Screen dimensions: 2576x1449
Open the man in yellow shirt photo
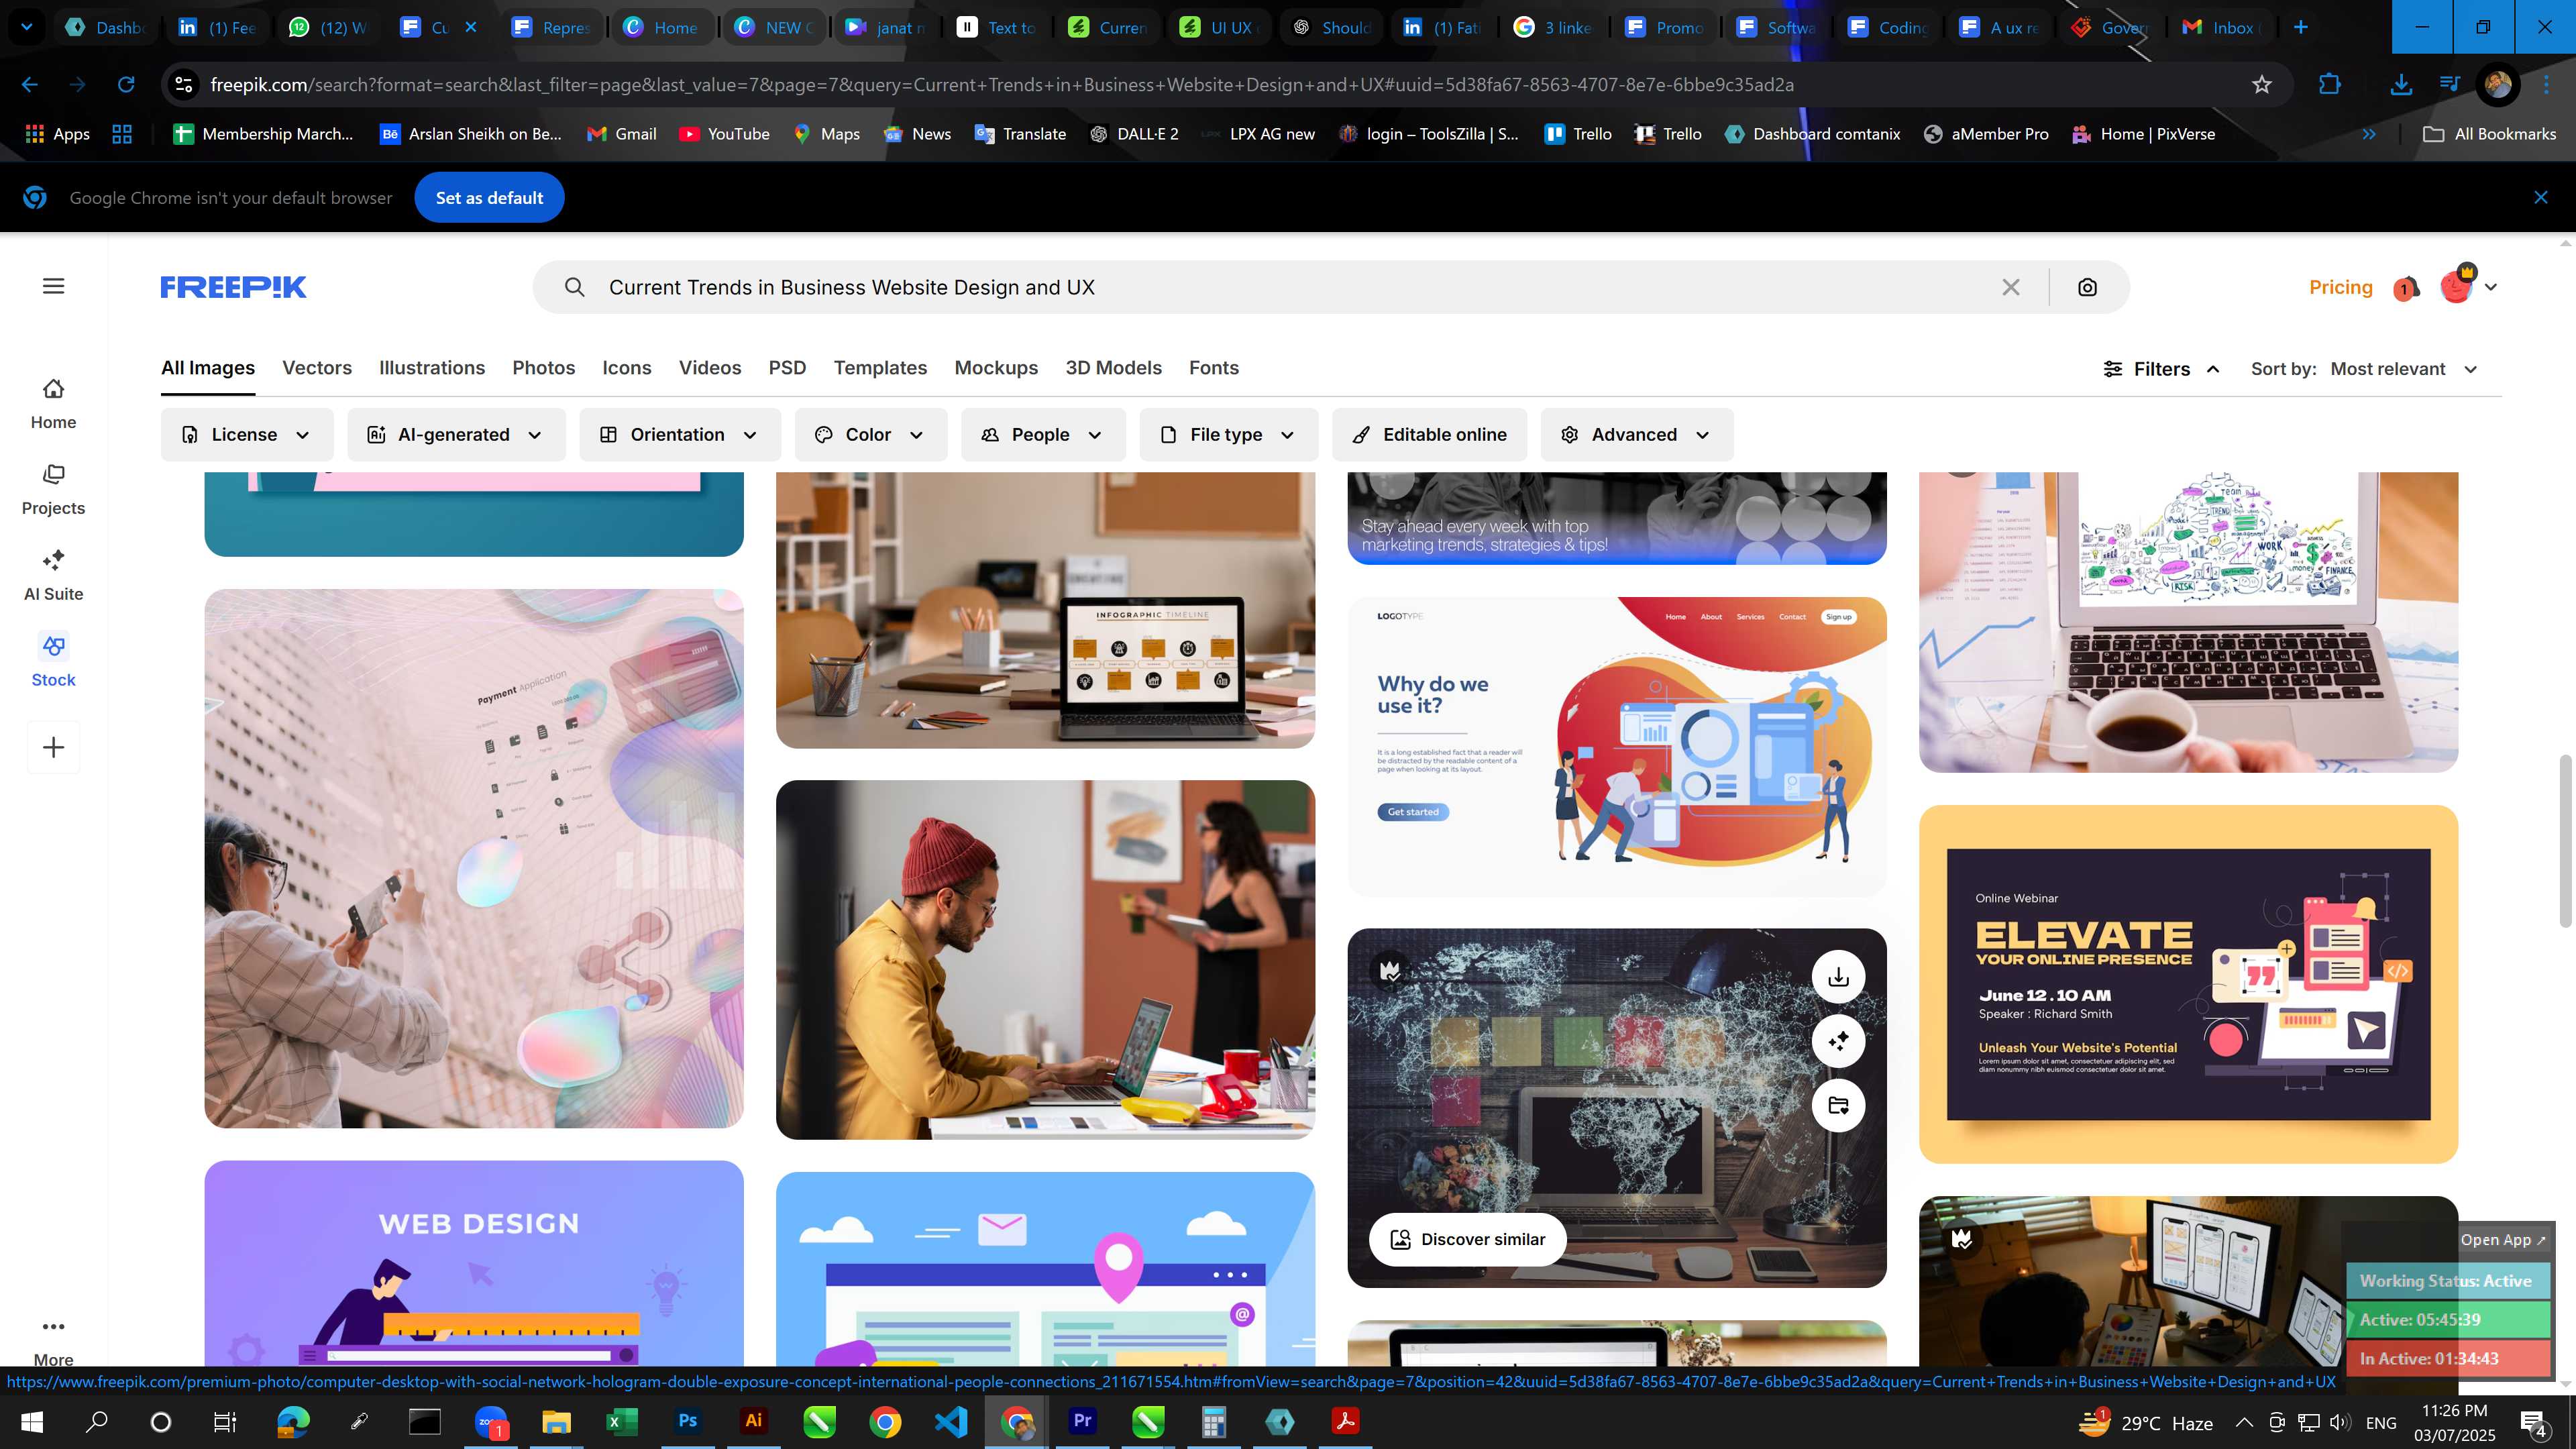(1045, 960)
